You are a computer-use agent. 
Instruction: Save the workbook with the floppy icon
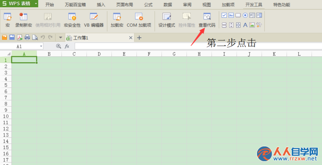(x=12, y=37)
